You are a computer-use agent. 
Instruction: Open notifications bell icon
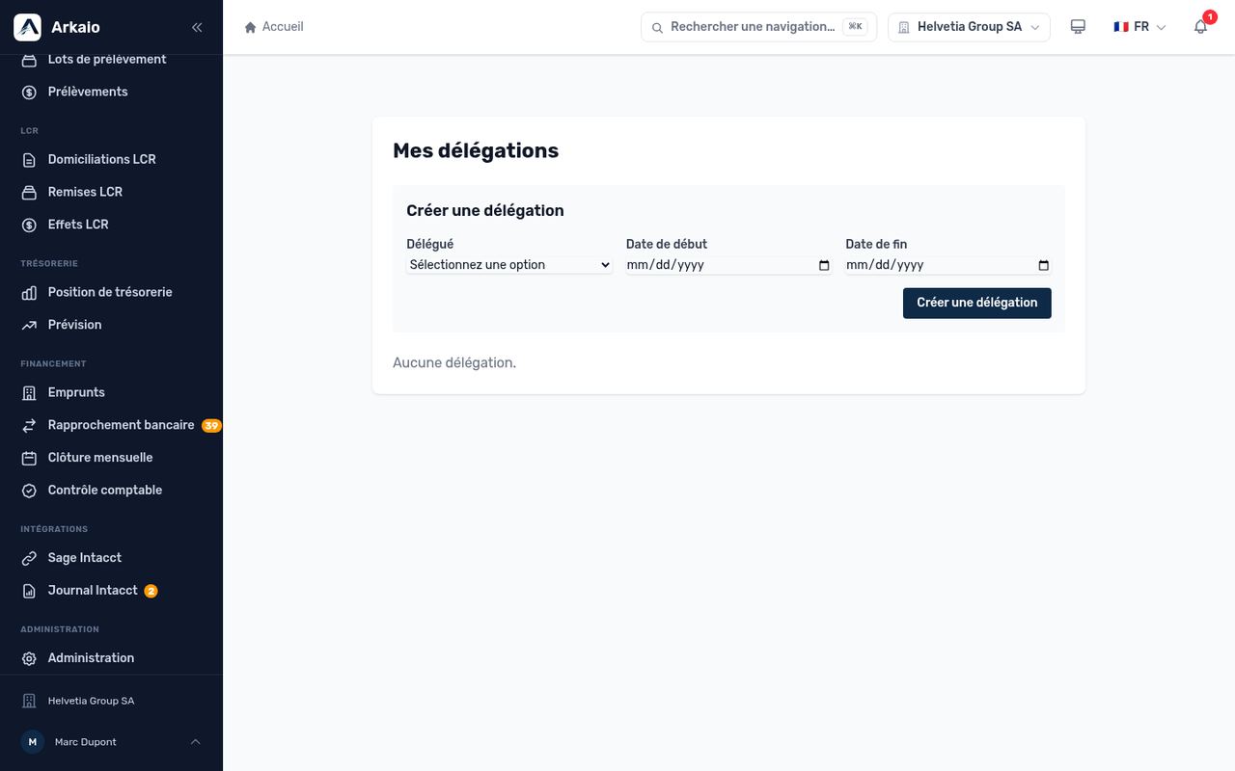1201,27
